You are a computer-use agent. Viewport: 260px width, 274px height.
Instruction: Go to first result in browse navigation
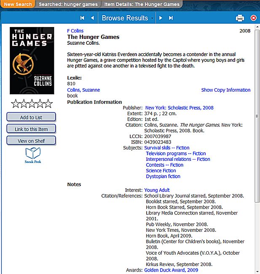(82, 18)
